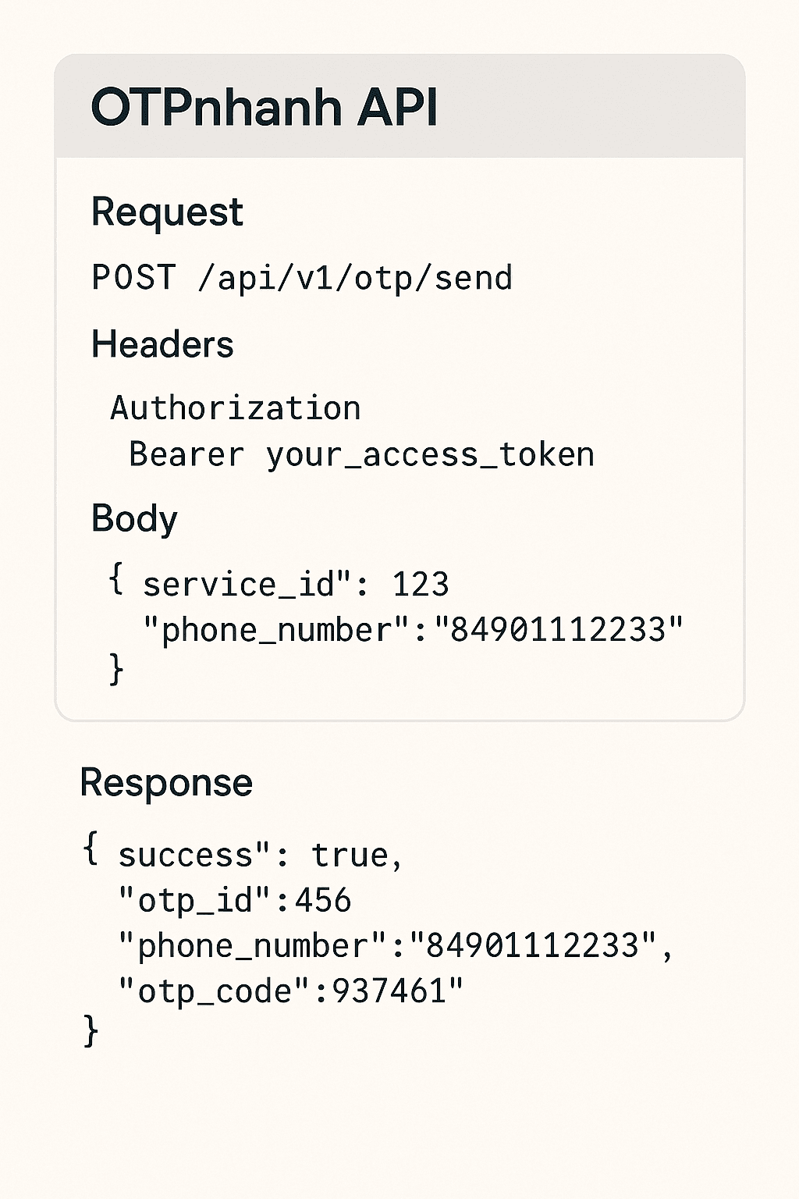This screenshot has height=1199, width=799.
Task: Click the 456 OTP ID value
Action: (x=323, y=901)
